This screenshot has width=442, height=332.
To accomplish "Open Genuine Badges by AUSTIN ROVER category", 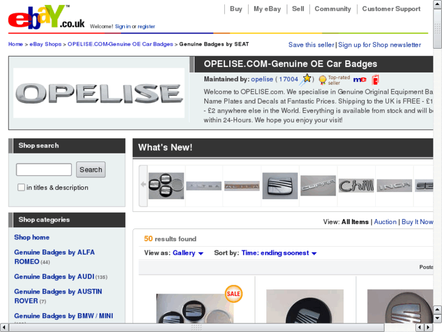I will [58, 296].
